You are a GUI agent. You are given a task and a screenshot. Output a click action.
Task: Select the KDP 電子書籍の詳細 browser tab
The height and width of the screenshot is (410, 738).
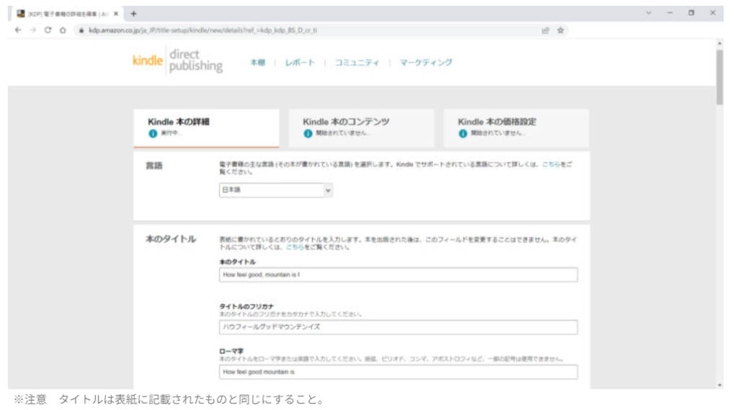(66, 14)
